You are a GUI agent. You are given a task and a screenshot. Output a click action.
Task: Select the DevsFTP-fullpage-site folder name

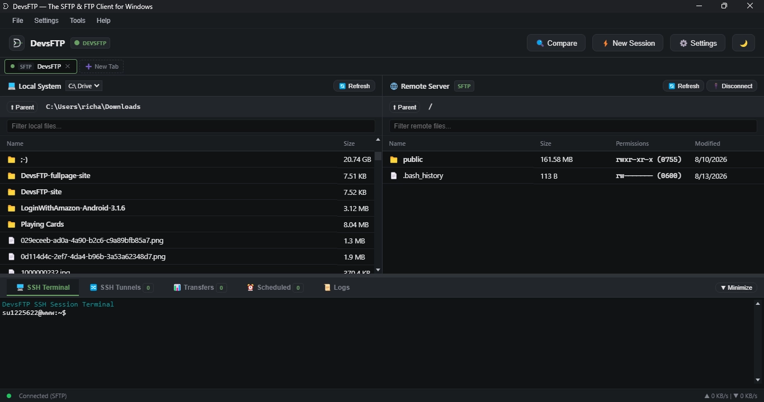[55, 175]
